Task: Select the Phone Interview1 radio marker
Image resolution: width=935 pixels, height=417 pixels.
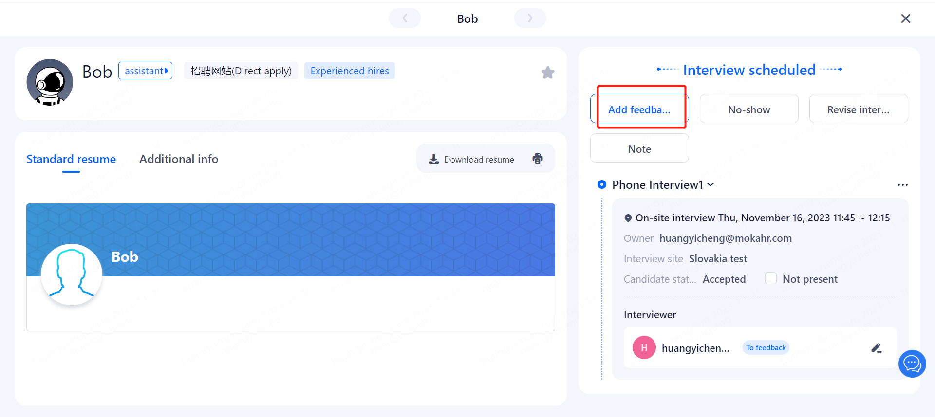Action: coord(602,184)
